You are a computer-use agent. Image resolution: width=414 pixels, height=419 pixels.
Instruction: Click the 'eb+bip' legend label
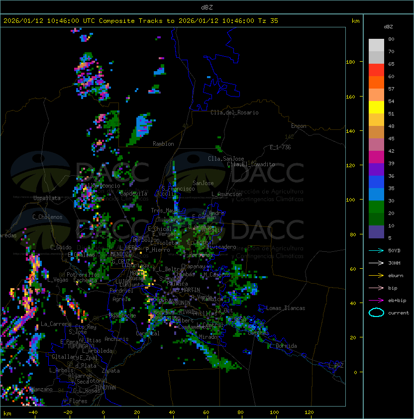(x=397, y=301)
